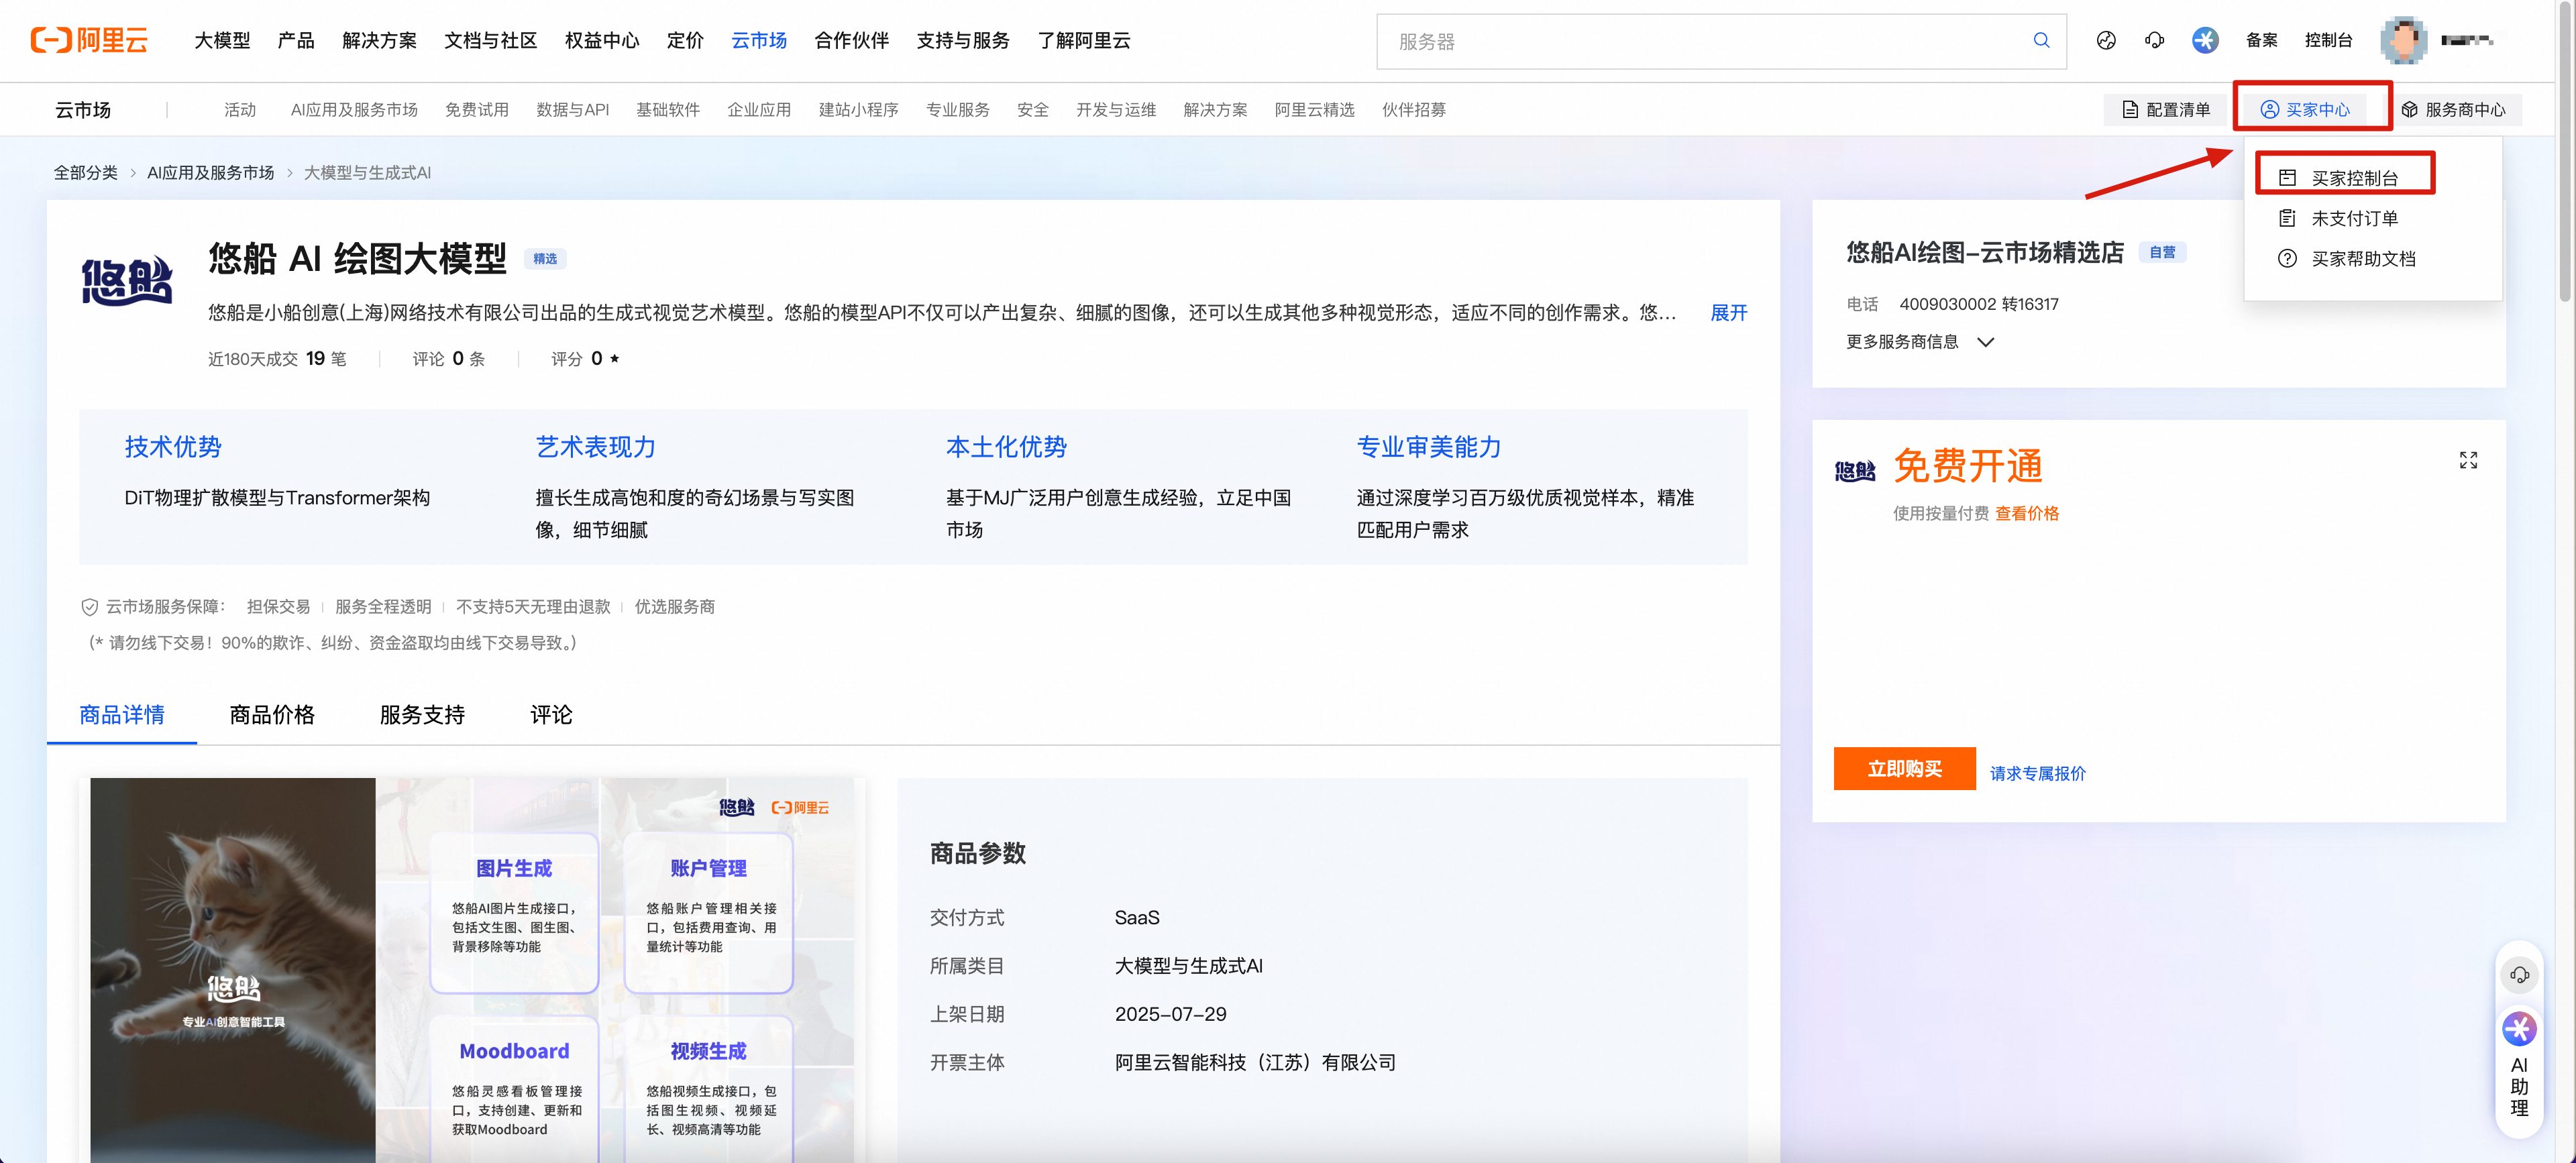The width and height of the screenshot is (2576, 1163).
Task: Open the theme switch icon in header
Action: [x=2106, y=41]
